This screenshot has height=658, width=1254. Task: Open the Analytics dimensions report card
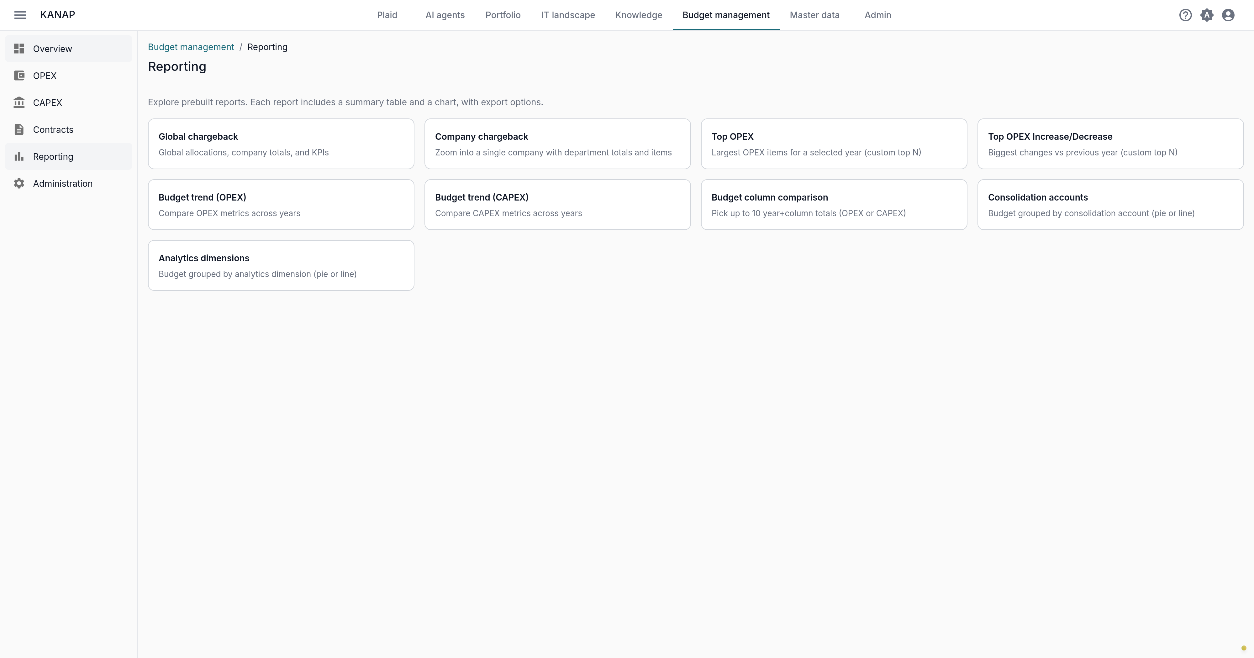click(281, 265)
